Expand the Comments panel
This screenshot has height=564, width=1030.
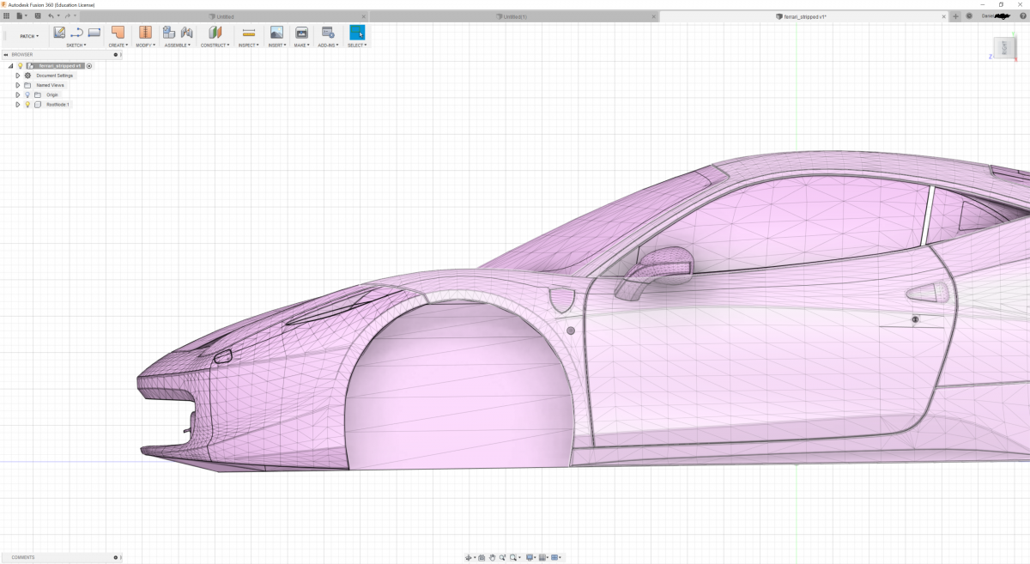pyautogui.click(x=116, y=557)
